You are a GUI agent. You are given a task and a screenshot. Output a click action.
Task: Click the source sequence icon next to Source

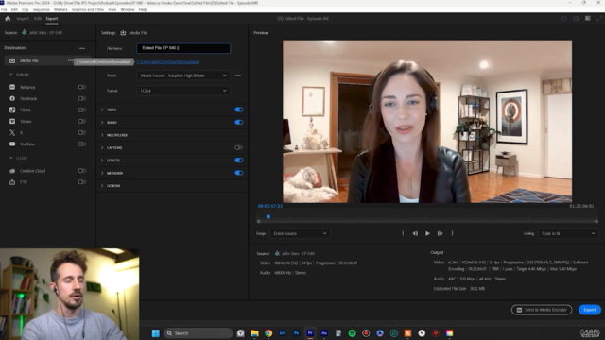coord(25,32)
